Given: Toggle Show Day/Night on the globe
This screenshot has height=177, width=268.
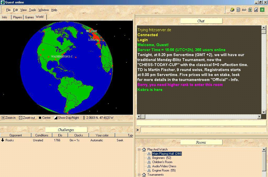Looking at the screenshot, I should [x=66, y=118].
